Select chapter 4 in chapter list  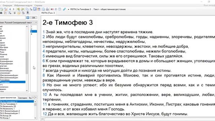pos(34,34)
